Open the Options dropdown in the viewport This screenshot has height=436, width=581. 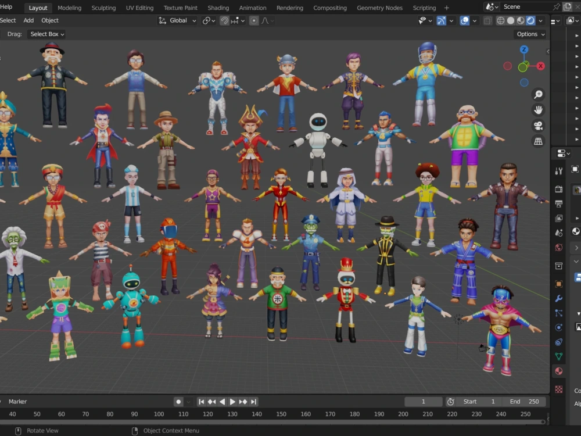[x=529, y=34]
